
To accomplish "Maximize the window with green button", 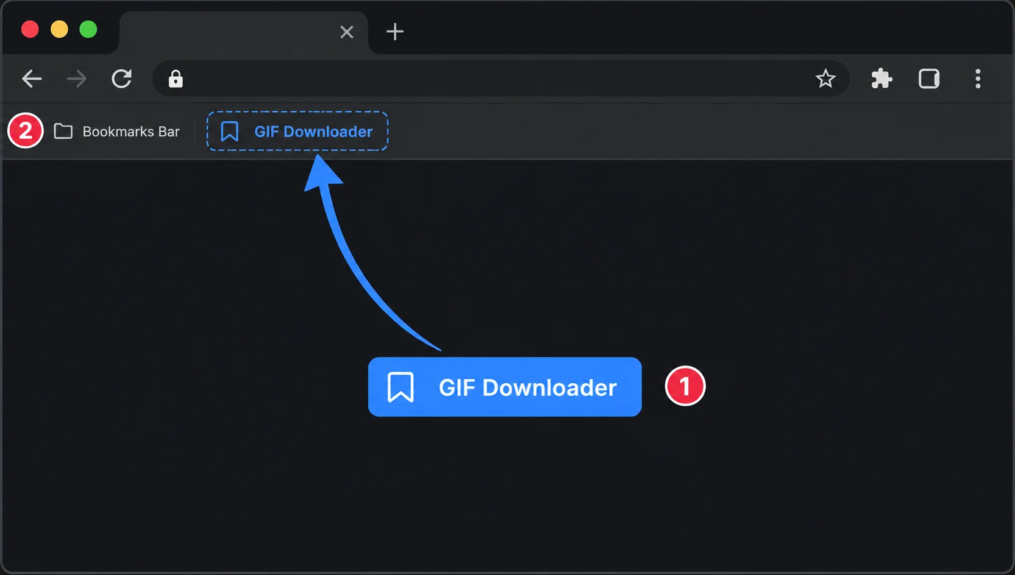I will (88, 29).
